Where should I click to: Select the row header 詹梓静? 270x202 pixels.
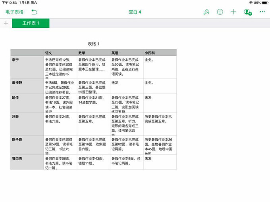pos(27,86)
